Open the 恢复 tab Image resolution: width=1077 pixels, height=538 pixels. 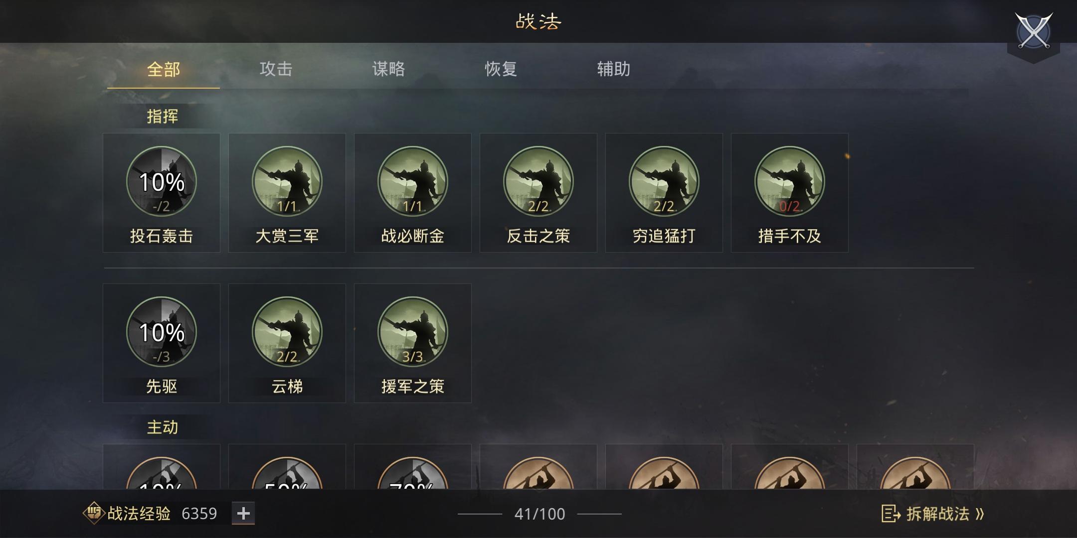501,69
